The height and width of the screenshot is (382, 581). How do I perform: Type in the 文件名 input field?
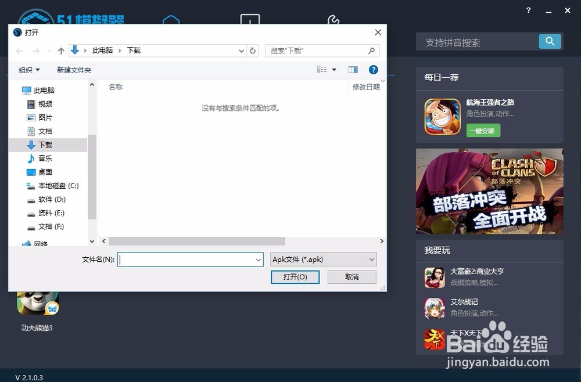point(189,260)
